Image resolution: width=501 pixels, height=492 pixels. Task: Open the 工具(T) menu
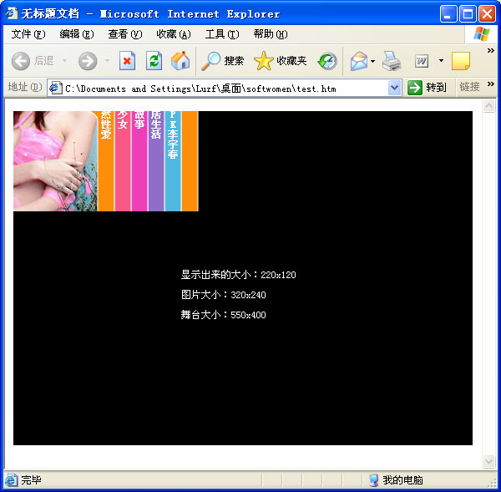tap(222, 34)
